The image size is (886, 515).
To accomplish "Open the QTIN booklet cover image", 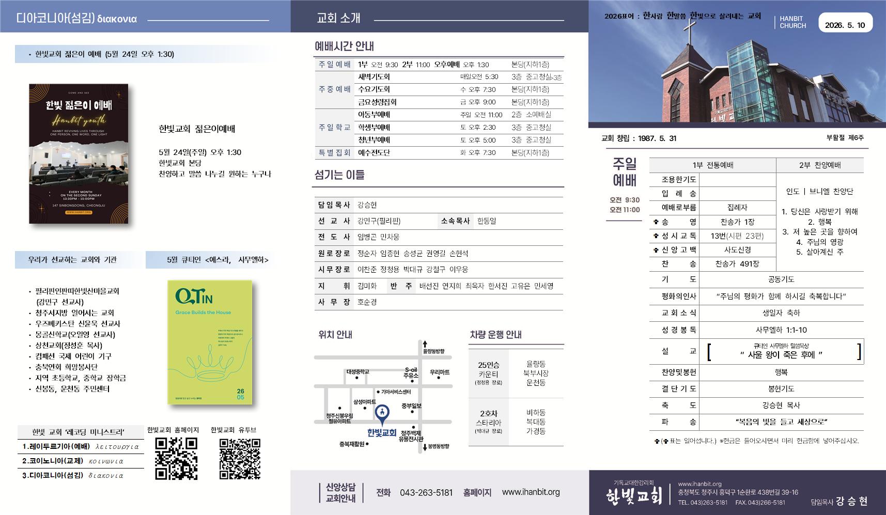I will [210, 342].
